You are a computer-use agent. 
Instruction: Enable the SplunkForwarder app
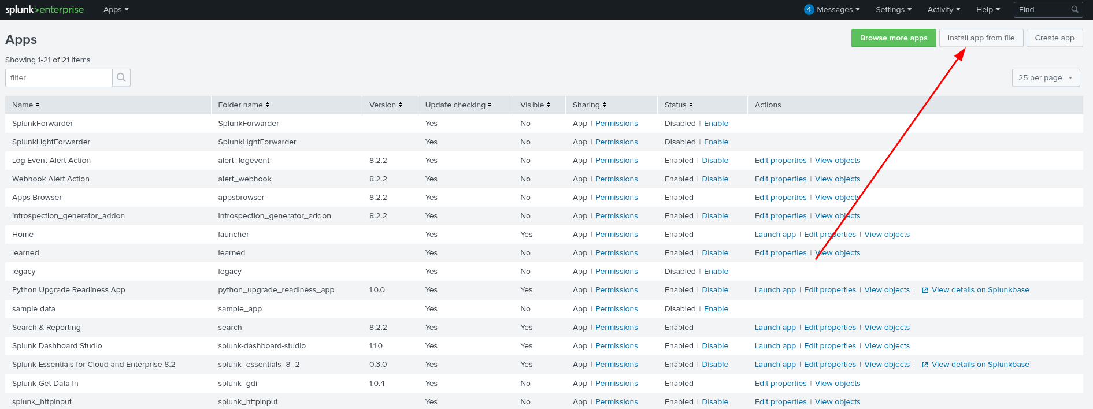click(716, 124)
